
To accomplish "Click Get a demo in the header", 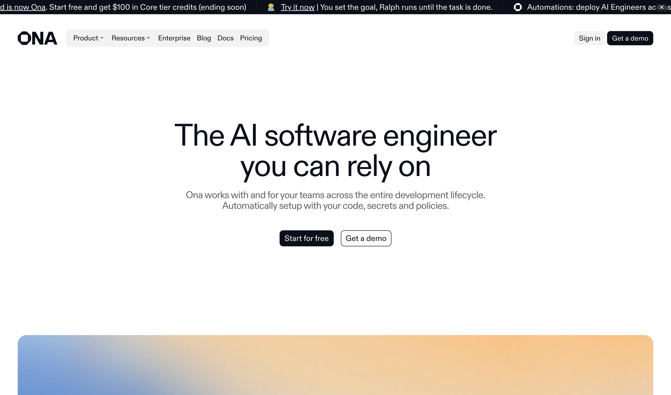I will tap(630, 38).
